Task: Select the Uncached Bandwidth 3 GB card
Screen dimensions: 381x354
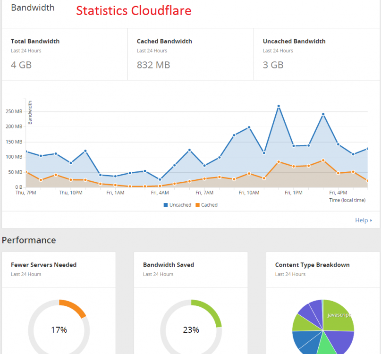Action: click(x=316, y=54)
